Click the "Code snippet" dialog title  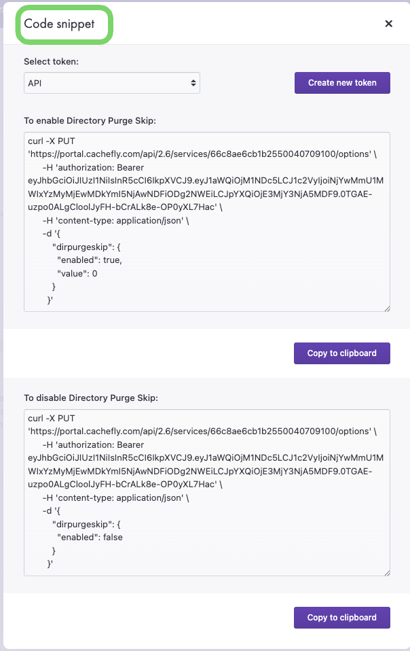pyautogui.click(x=59, y=24)
